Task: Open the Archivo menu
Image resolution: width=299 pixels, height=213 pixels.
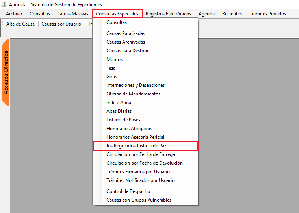Action: point(14,14)
